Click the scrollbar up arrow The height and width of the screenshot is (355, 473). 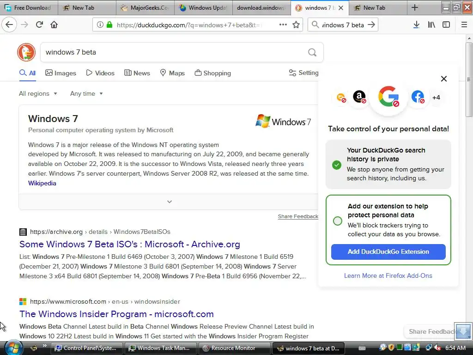pos(469,38)
